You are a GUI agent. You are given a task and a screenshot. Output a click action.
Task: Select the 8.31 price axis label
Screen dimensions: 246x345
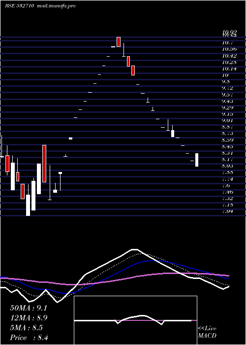(x=228, y=153)
